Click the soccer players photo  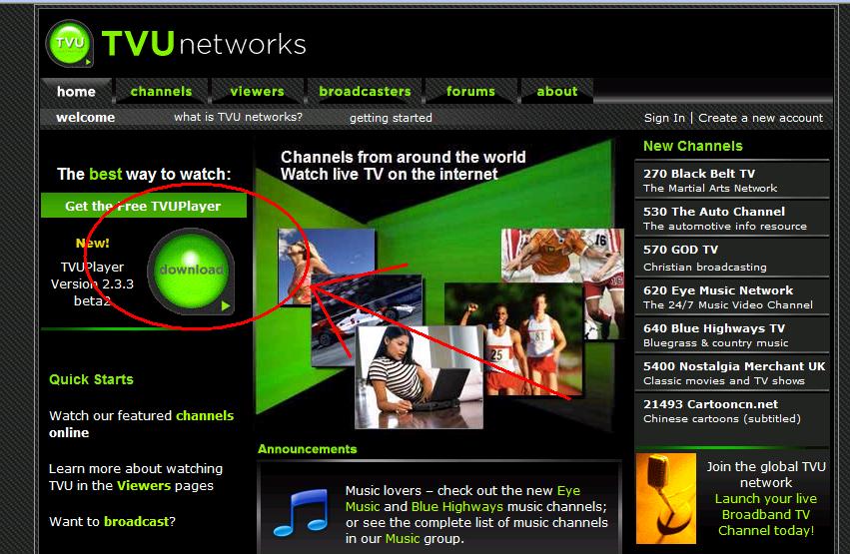pyautogui.click(x=562, y=260)
